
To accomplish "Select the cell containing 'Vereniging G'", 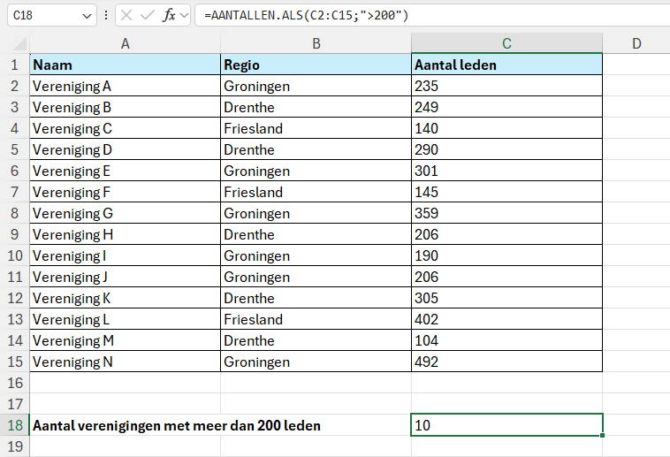I will (x=125, y=213).
